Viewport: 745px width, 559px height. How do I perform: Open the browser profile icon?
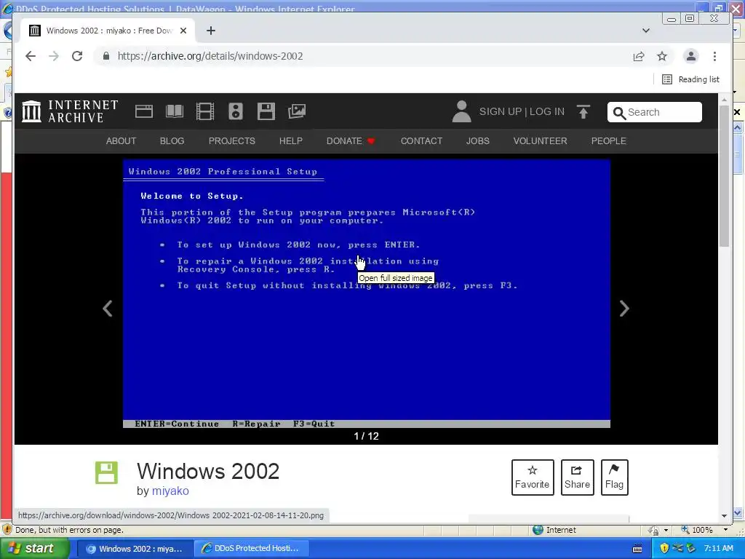coord(691,56)
